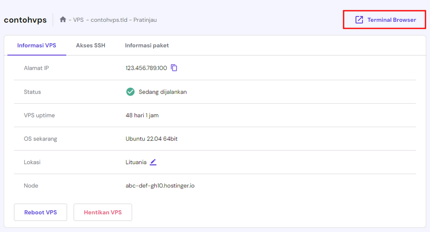430x232 pixels.
Task: Edit location with the pencil icon
Action: tap(153, 162)
